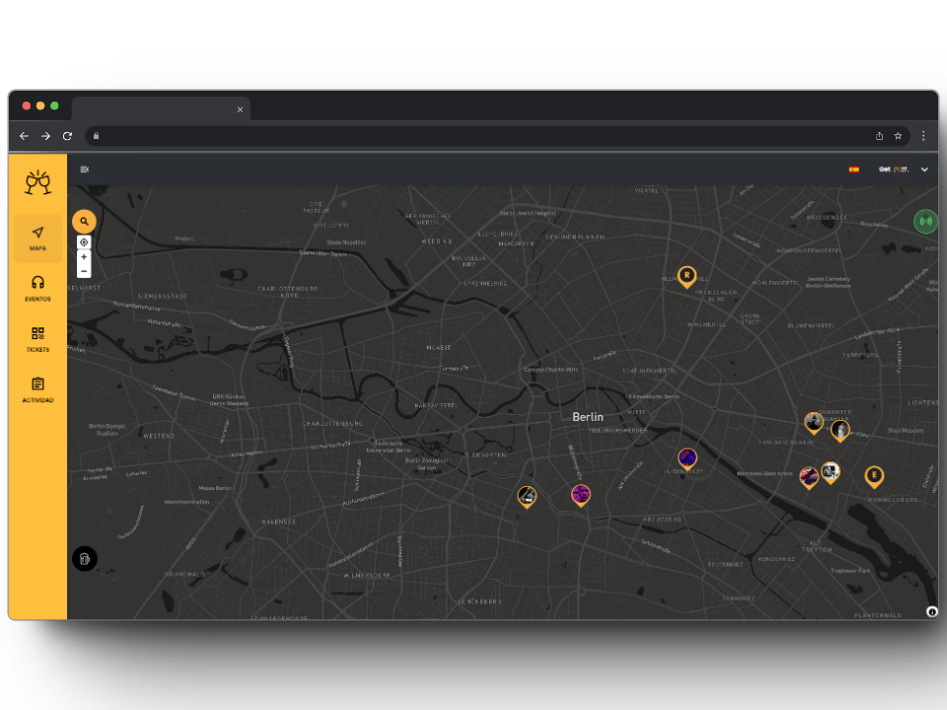Select the map marker labeled R
The image size is (947, 710).
click(x=687, y=277)
